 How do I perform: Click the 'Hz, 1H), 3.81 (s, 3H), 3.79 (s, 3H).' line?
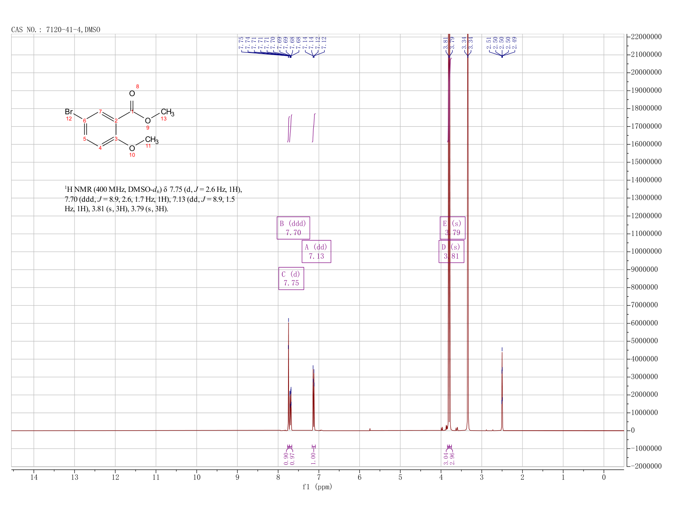(x=117, y=209)
